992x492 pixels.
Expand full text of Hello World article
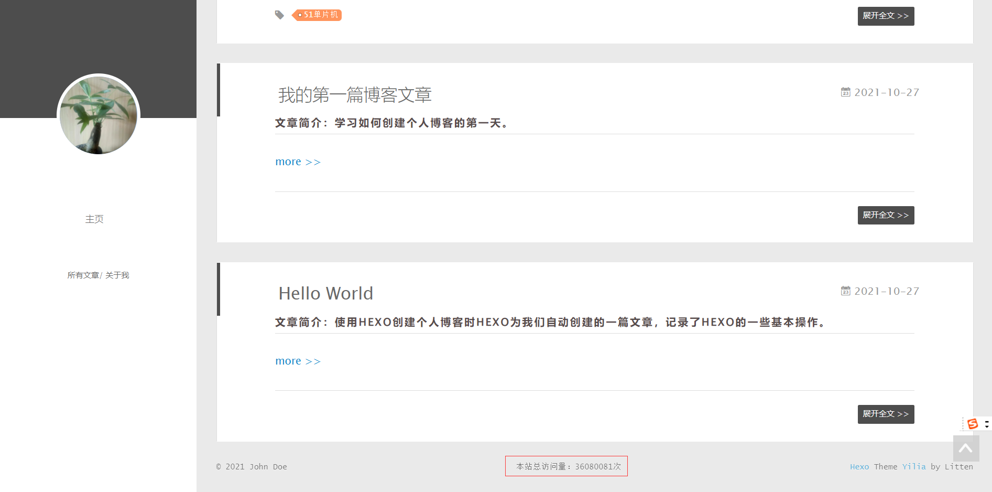click(886, 414)
